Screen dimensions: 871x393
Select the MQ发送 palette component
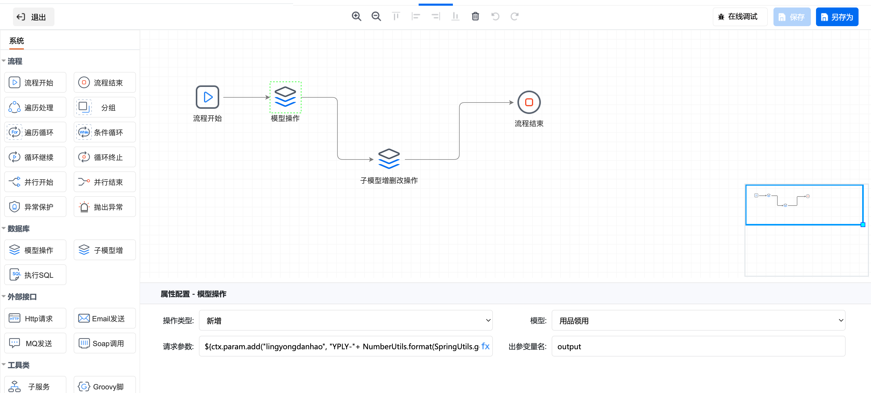tap(35, 343)
